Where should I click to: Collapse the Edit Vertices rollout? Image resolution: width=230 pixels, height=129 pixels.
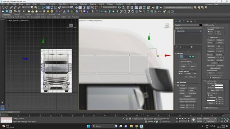[x=181, y=85]
